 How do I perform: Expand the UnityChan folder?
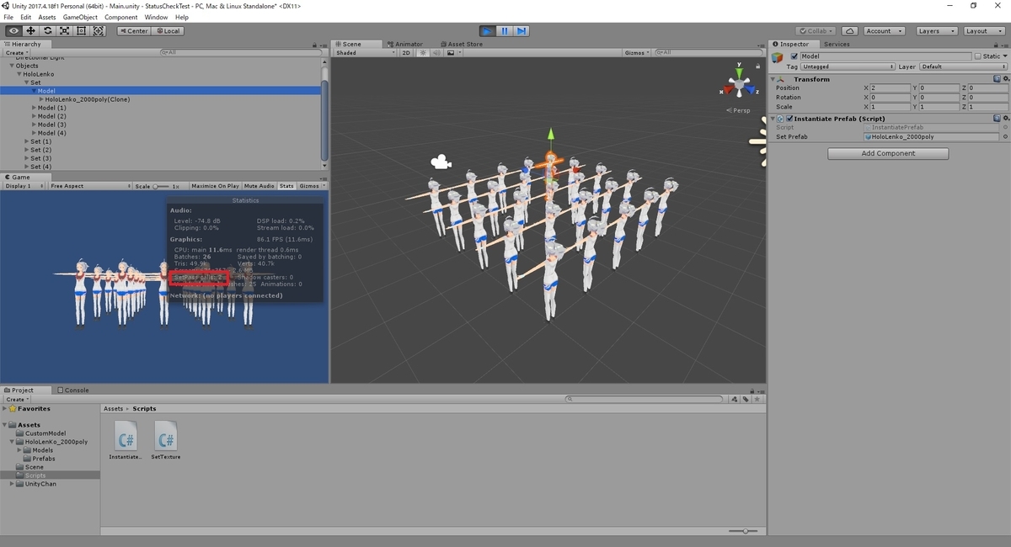click(12, 484)
